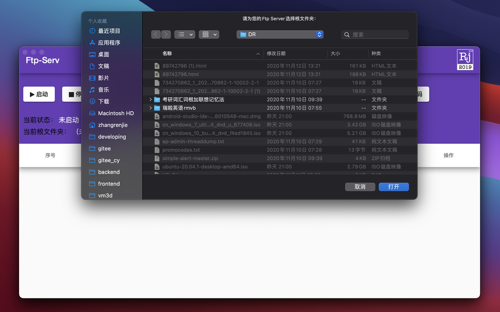Select the 音乐 sidebar item
500x312 pixels.
(x=103, y=90)
